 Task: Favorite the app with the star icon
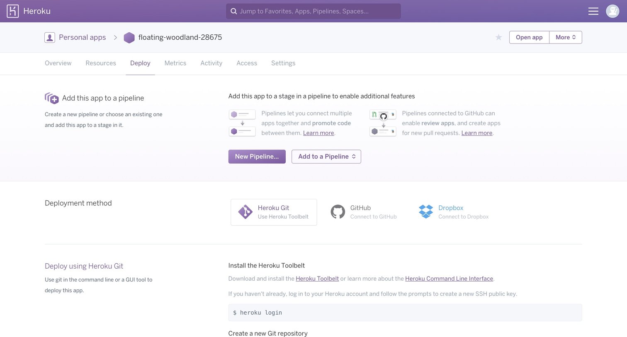(498, 37)
